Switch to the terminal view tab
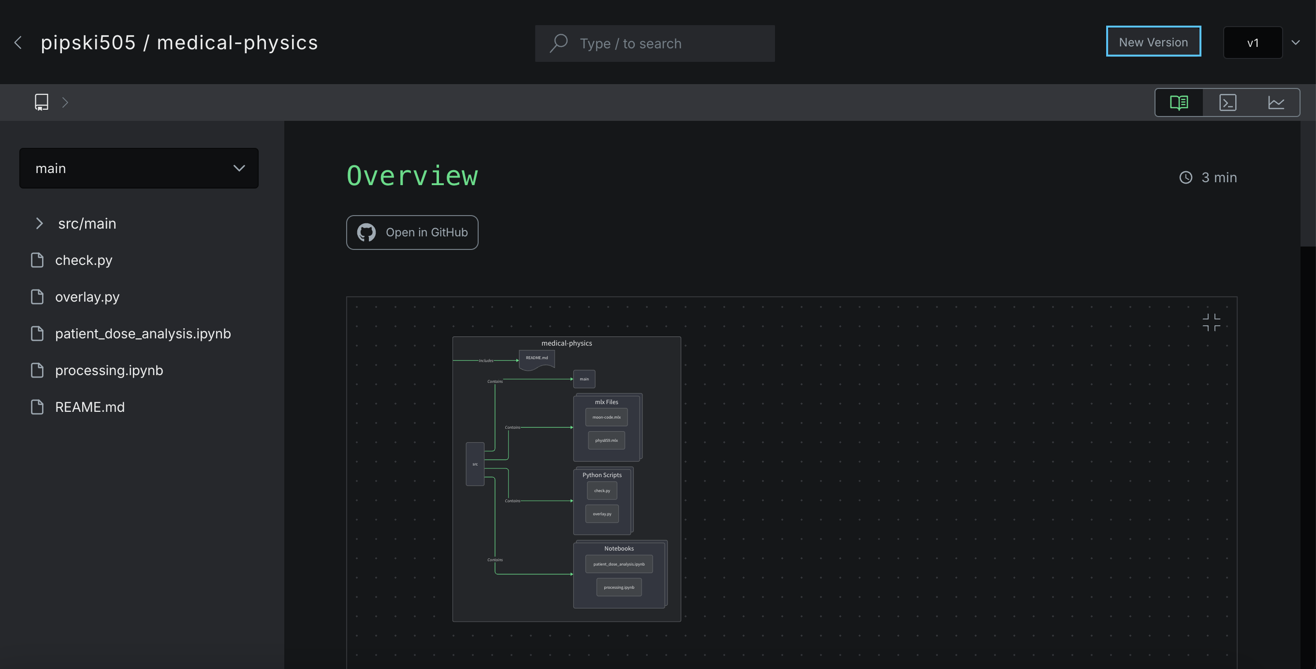This screenshot has width=1316, height=669. [1227, 102]
